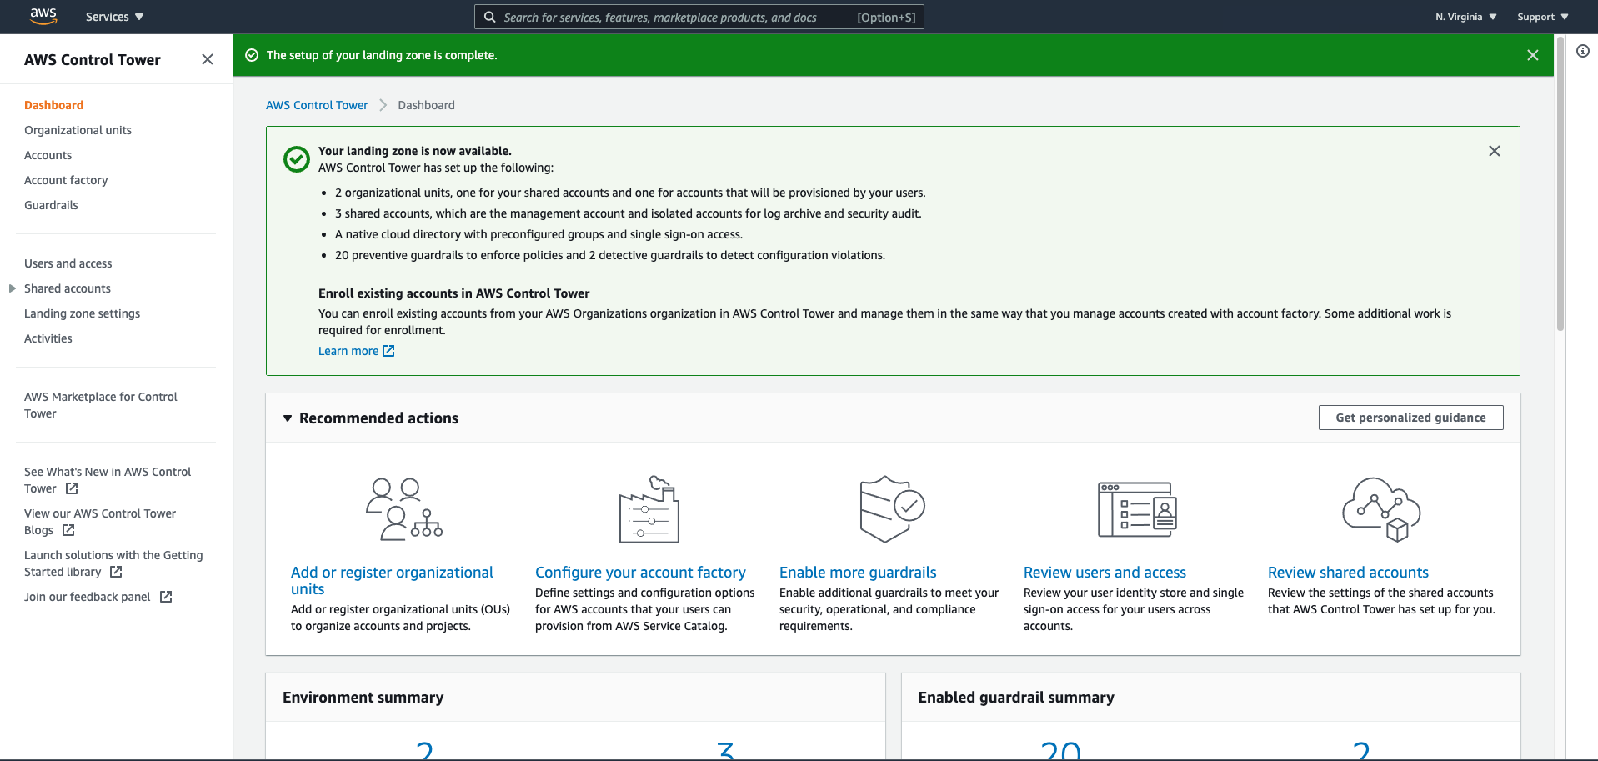Click external icon beside Started library

tap(116, 572)
